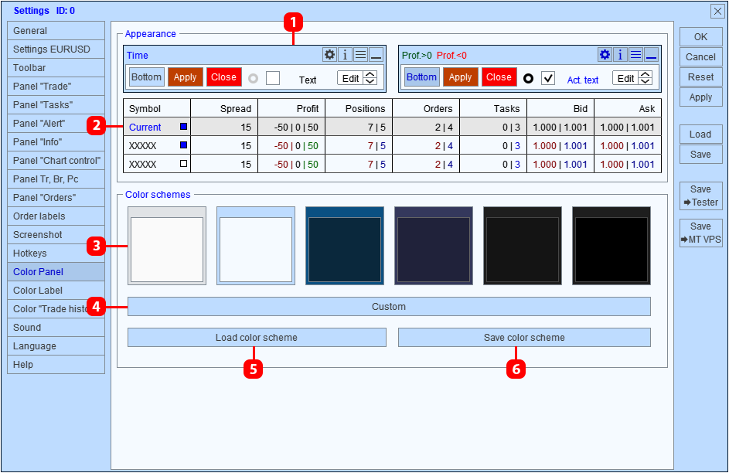Viewport: 729px width, 473px height.
Task: Click Edit stepper arrows in Prof. panel
Action: (646, 78)
